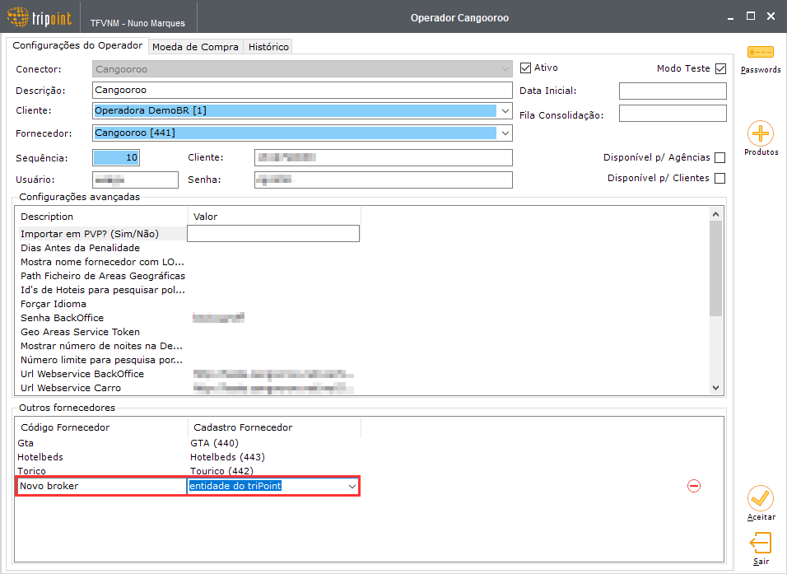Maximize the Operador Cangooroo window

750,16
